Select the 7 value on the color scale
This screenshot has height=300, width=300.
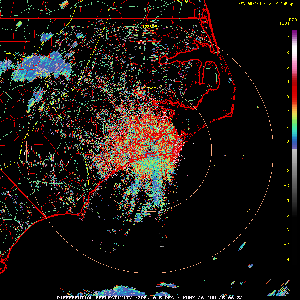click(x=288, y=37)
